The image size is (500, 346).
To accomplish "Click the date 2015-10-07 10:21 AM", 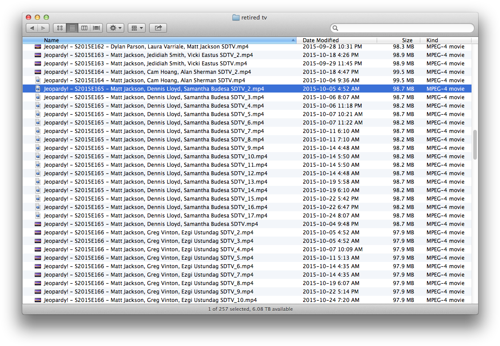I will (333, 114).
